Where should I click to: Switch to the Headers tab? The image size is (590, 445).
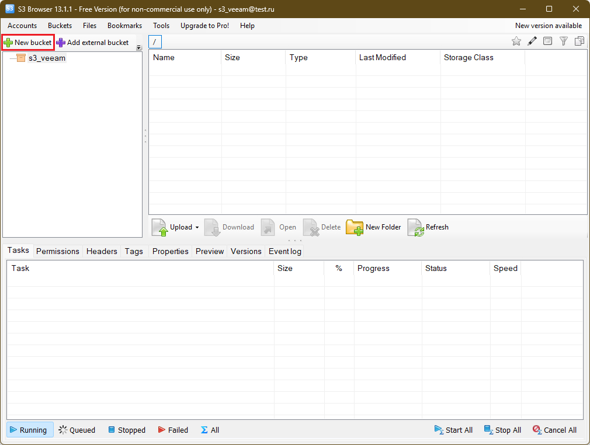(102, 251)
